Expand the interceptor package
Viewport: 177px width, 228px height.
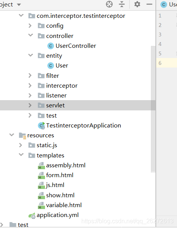(30, 85)
